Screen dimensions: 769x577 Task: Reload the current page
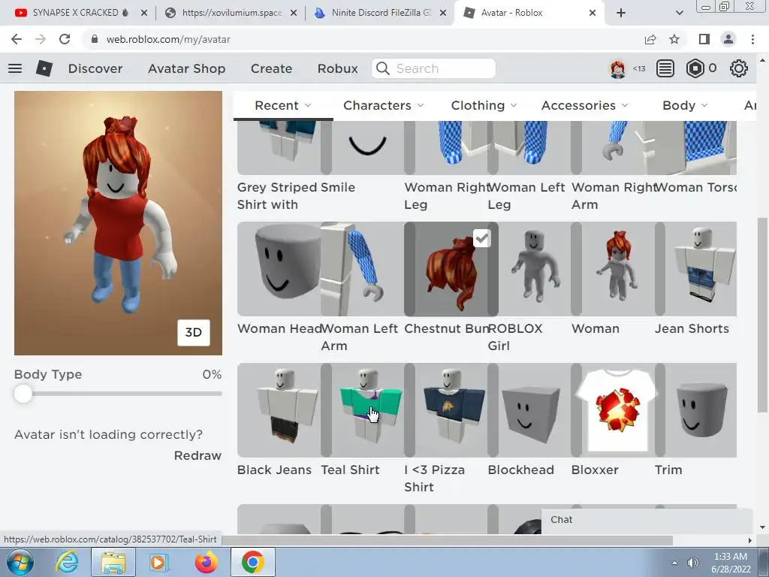(65, 39)
